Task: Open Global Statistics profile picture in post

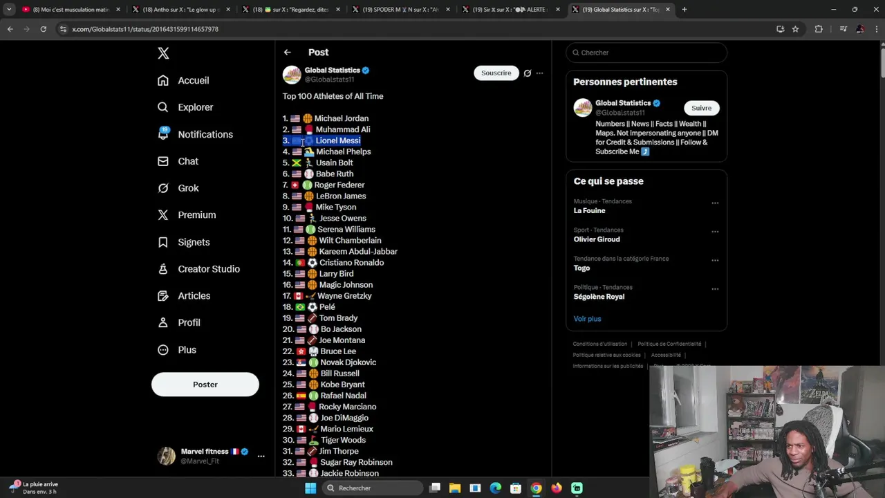Action: [x=292, y=75]
